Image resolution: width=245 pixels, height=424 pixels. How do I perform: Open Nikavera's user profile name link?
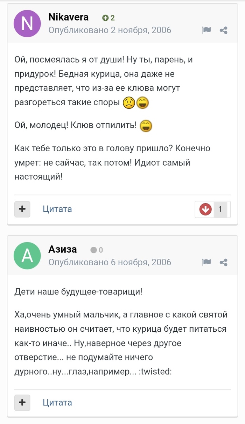point(68,17)
